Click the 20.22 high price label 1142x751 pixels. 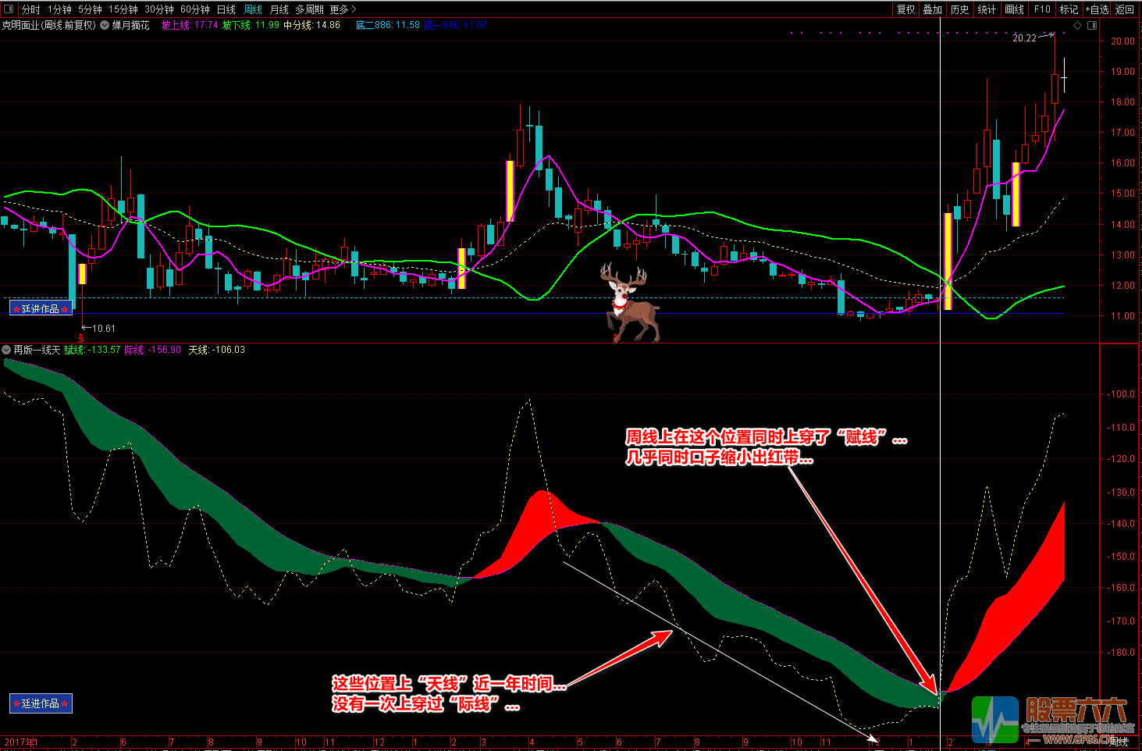click(1024, 37)
